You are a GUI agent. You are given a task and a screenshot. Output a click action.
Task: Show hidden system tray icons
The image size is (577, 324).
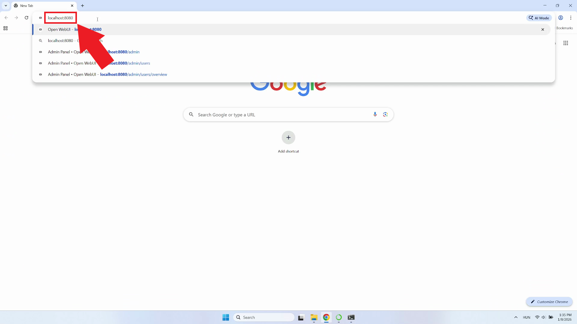[516, 317]
